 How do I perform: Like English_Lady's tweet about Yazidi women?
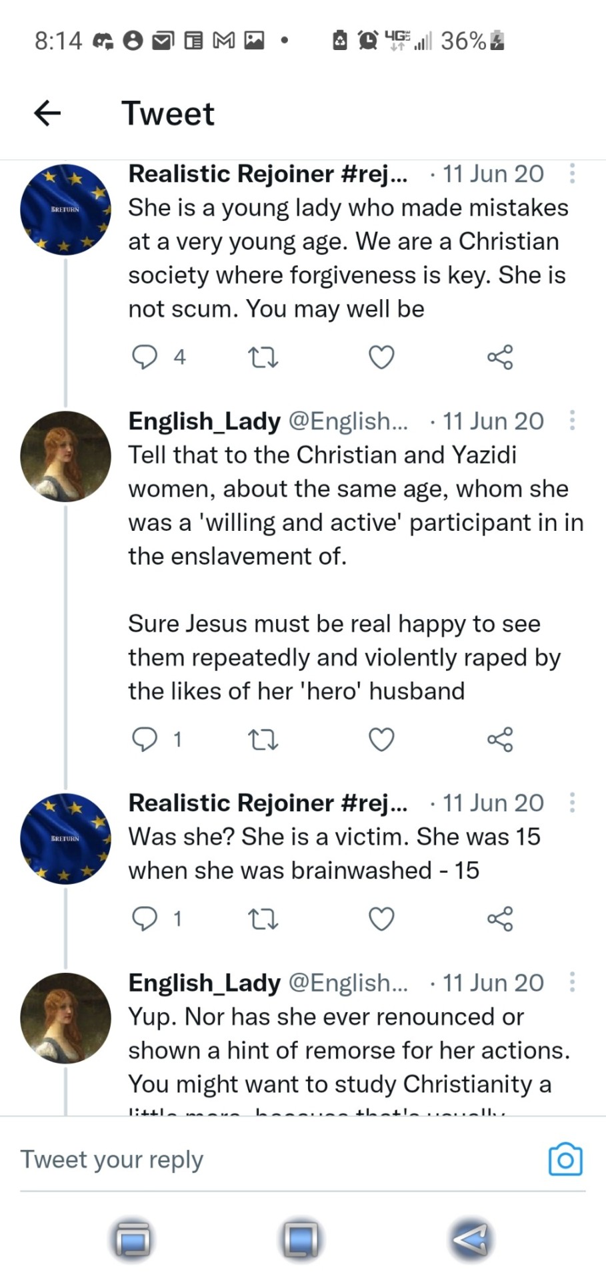(381, 740)
